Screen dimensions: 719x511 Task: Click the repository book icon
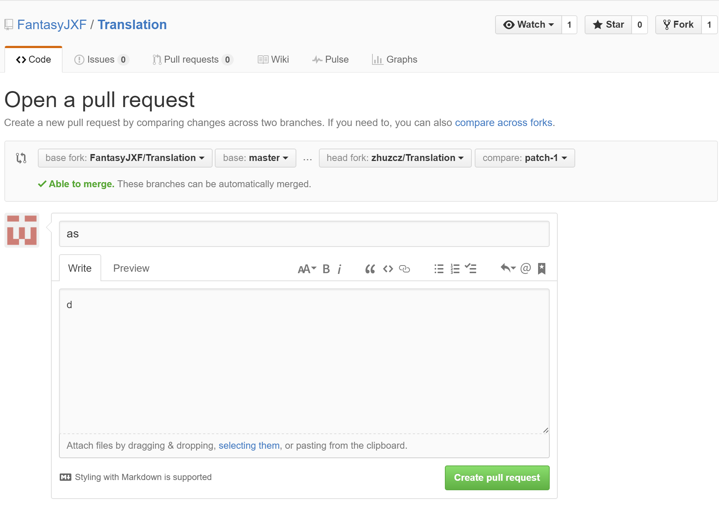[x=9, y=25]
